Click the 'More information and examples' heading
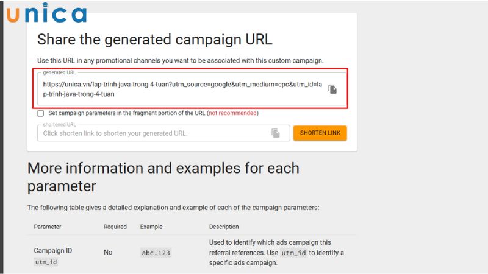The width and height of the screenshot is (488, 274). tap(163, 176)
